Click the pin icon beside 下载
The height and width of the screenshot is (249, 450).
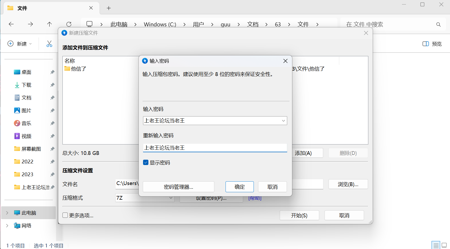(52, 85)
